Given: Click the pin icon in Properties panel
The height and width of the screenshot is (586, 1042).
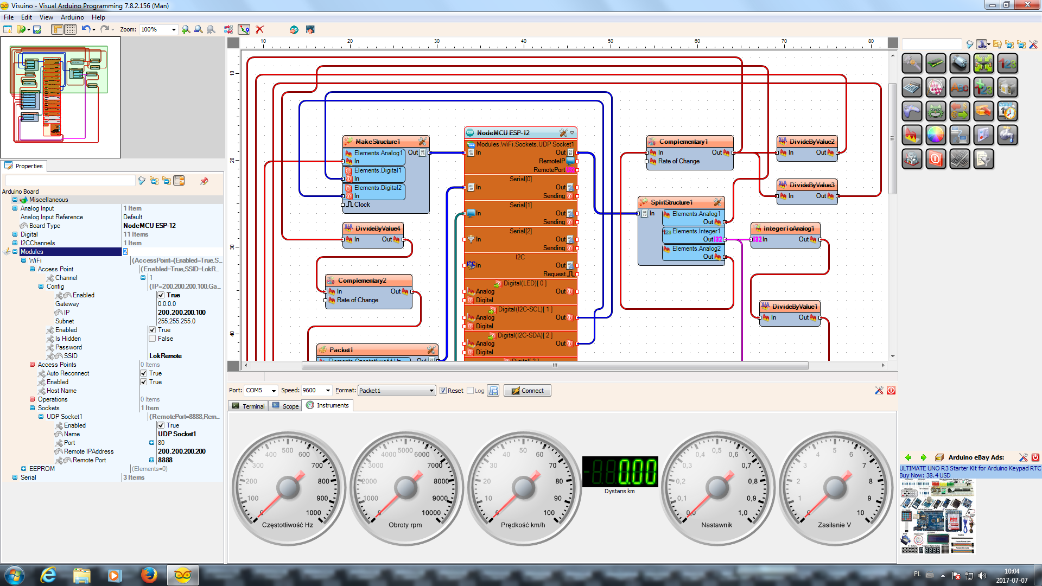Looking at the screenshot, I should [x=204, y=181].
